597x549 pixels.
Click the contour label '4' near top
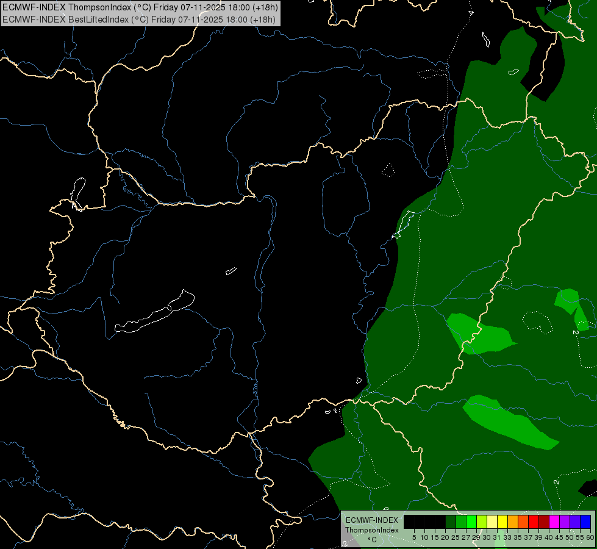point(471,13)
